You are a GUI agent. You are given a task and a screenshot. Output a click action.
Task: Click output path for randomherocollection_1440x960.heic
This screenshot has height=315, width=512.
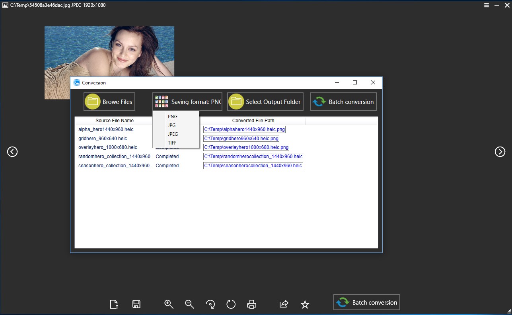[x=253, y=157]
